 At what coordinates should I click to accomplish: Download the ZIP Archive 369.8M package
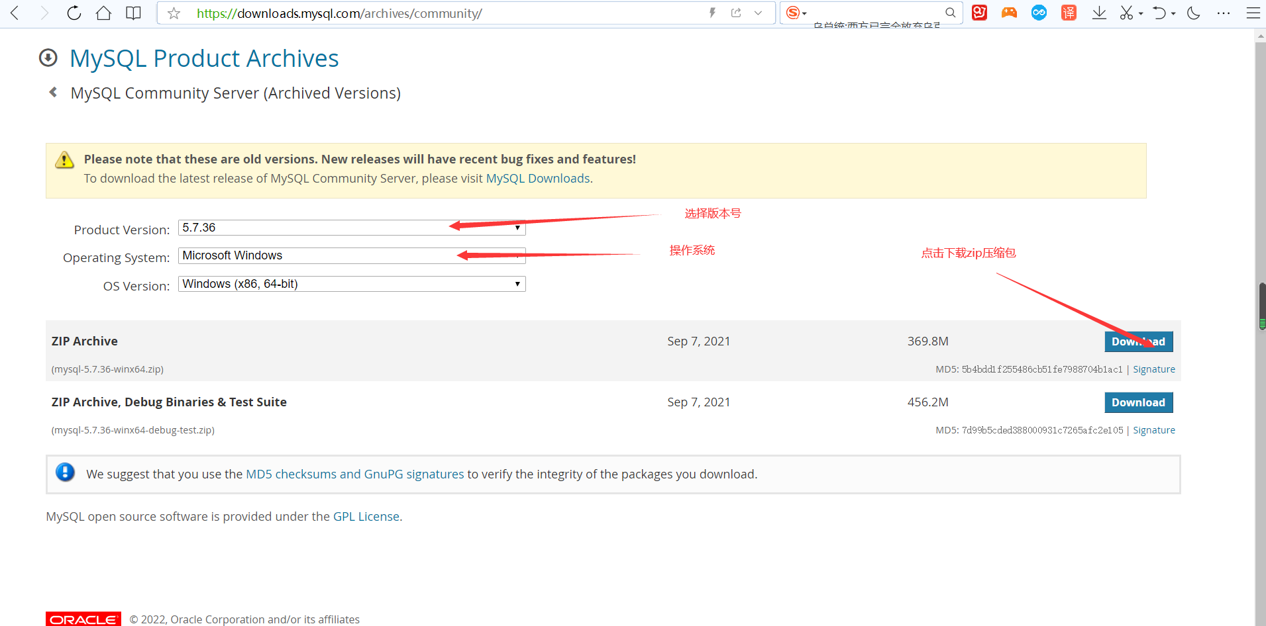point(1138,341)
